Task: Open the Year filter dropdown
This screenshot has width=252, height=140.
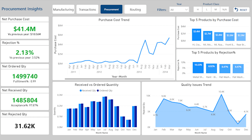Action: point(179,10)
